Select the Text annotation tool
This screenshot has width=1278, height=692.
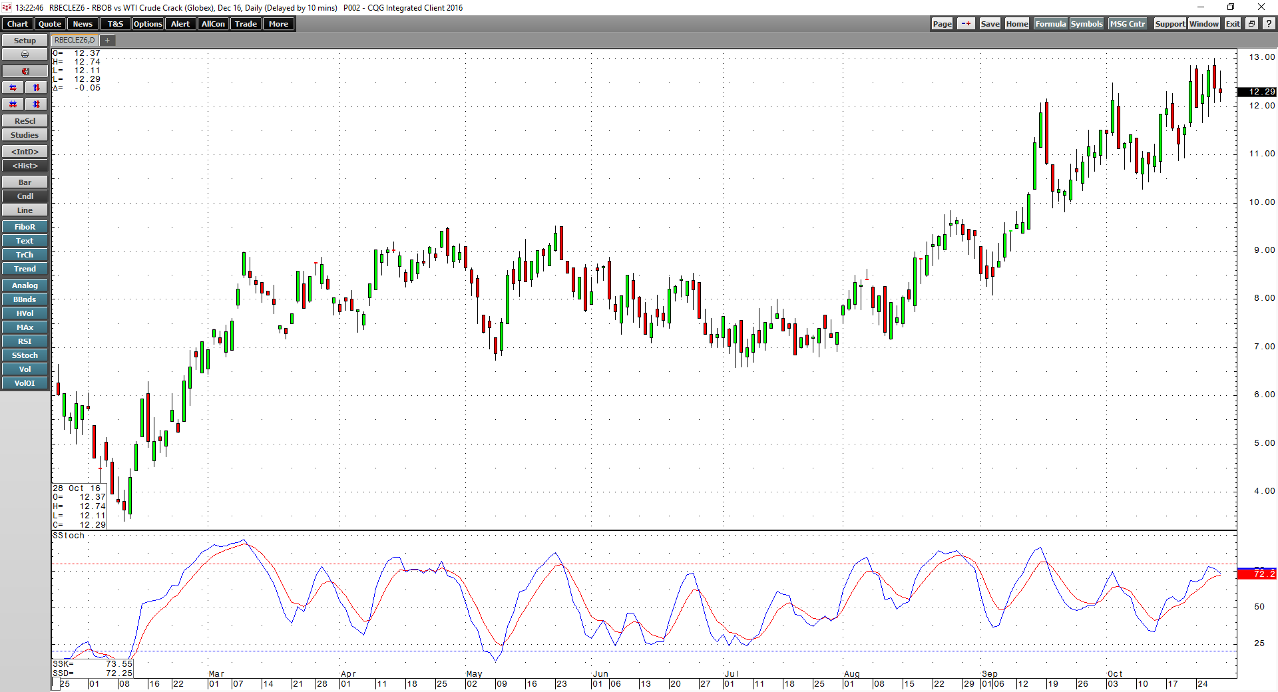click(25, 241)
